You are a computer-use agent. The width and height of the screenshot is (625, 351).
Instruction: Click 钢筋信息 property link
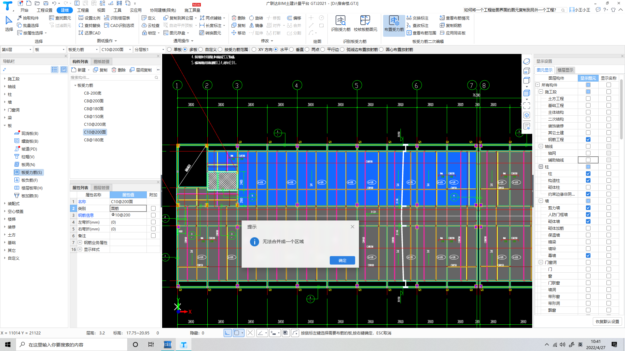[86, 215]
